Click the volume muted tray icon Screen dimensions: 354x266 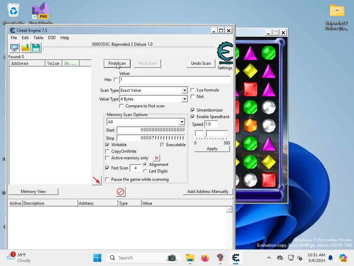pos(300,258)
